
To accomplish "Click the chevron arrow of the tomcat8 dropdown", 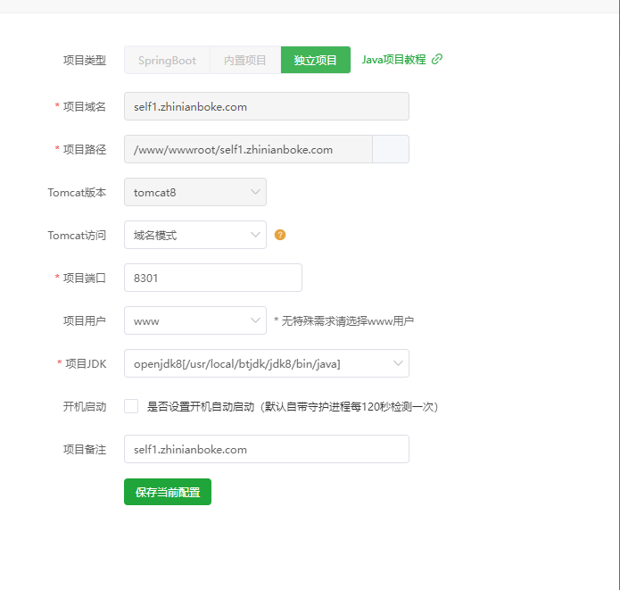I will (255, 192).
